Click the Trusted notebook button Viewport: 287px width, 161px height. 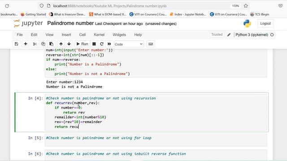click(x=217, y=34)
